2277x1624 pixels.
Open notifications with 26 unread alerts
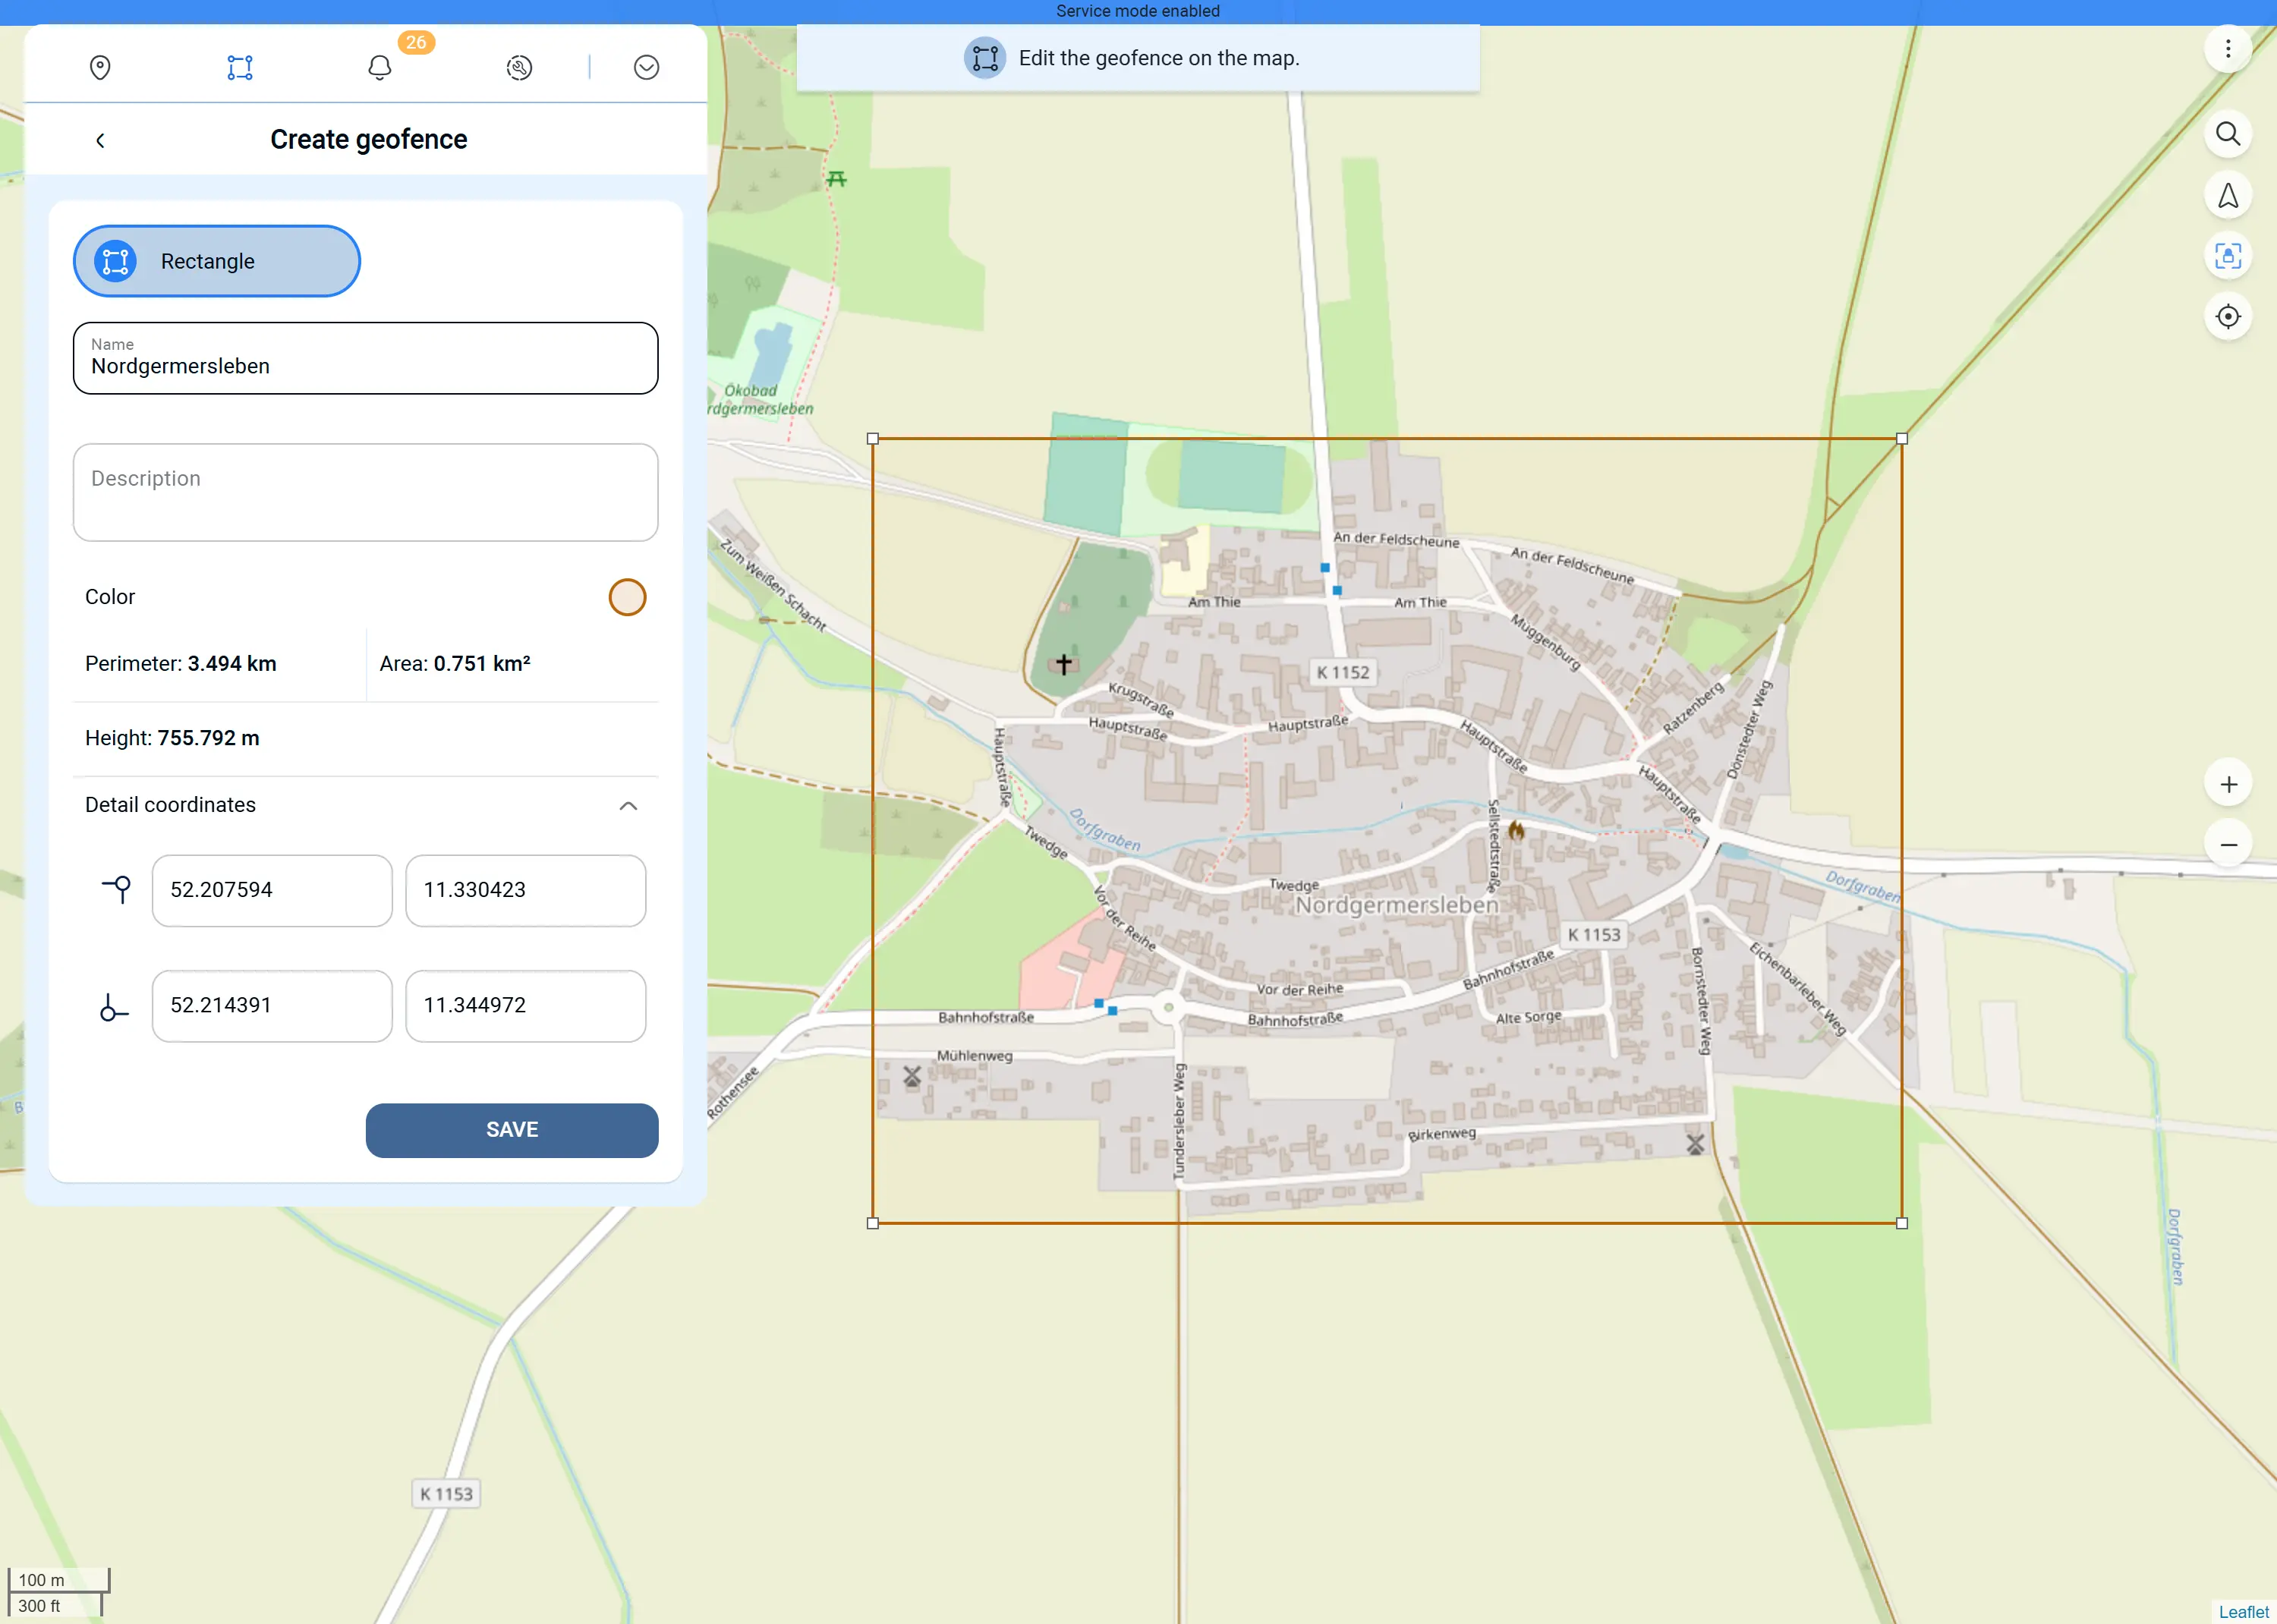click(x=379, y=67)
